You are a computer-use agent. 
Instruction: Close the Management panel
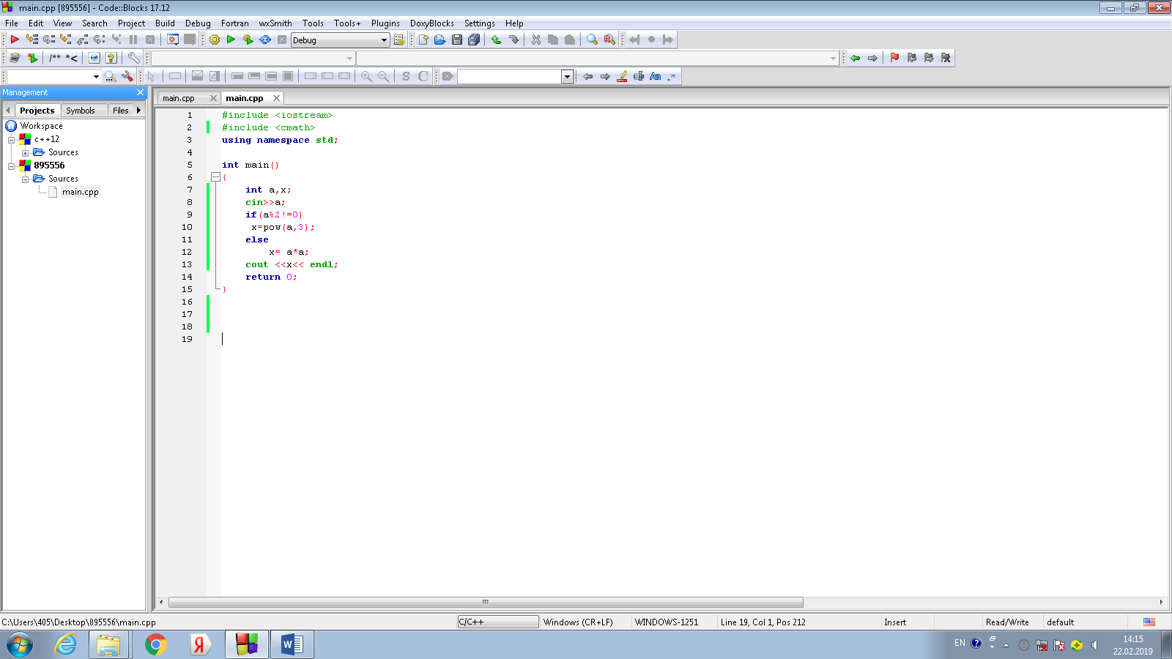(141, 92)
